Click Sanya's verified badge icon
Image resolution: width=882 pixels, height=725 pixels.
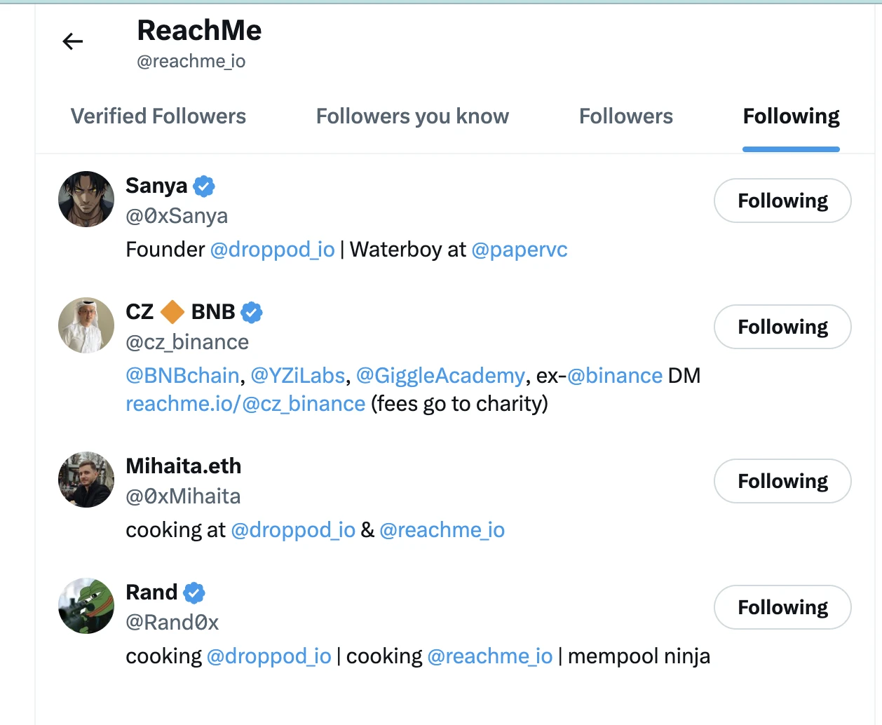pos(204,186)
